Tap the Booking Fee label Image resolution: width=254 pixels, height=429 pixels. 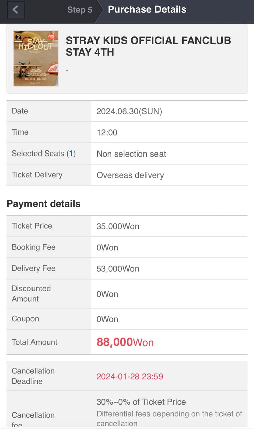click(34, 247)
